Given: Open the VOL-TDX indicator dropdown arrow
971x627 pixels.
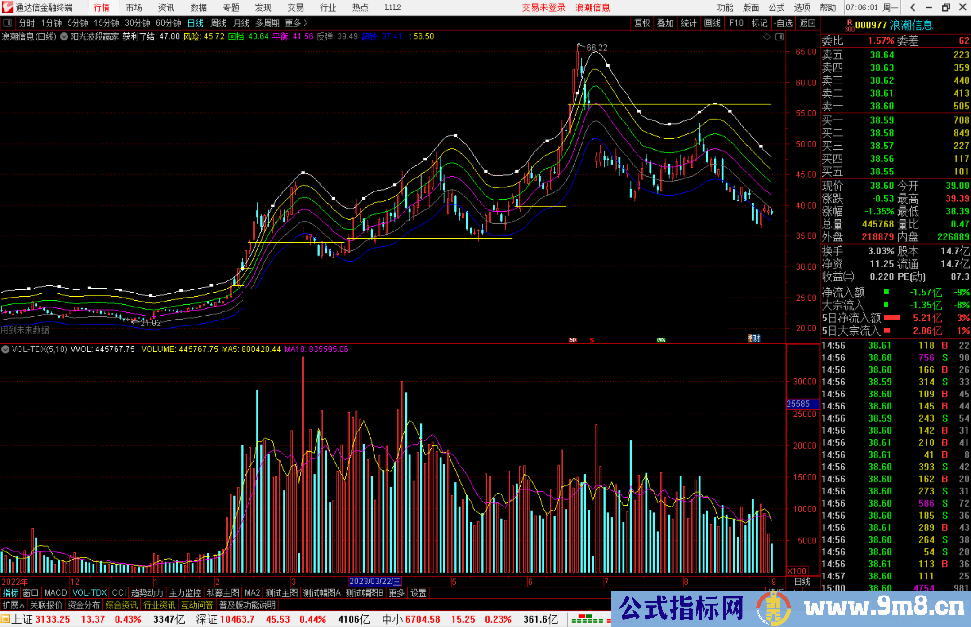Looking at the screenshot, I should (x=5, y=349).
